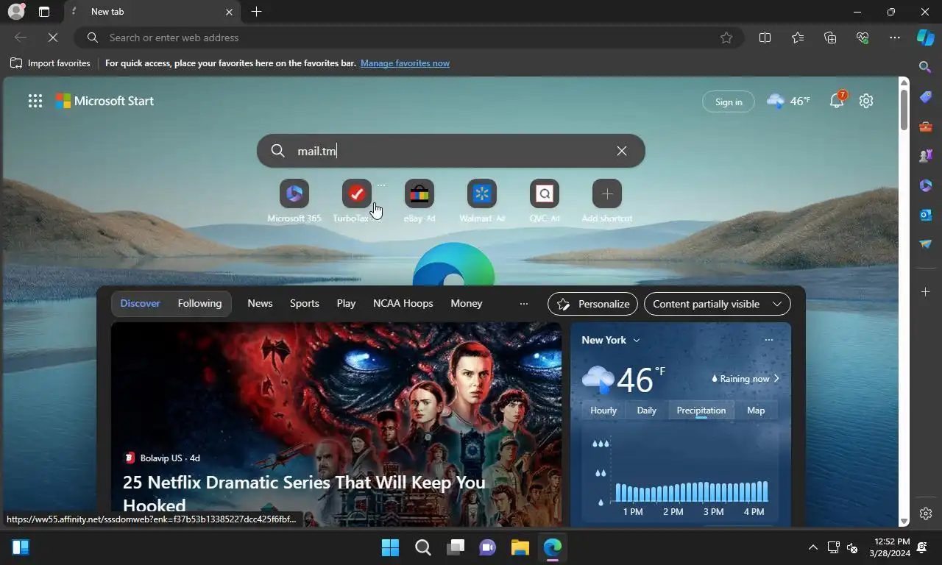This screenshot has height=565, width=942.
Task: Switch to the Following tab
Action: pos(199,303)
